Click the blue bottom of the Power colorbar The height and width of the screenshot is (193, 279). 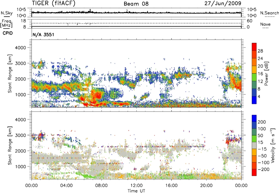254,100
